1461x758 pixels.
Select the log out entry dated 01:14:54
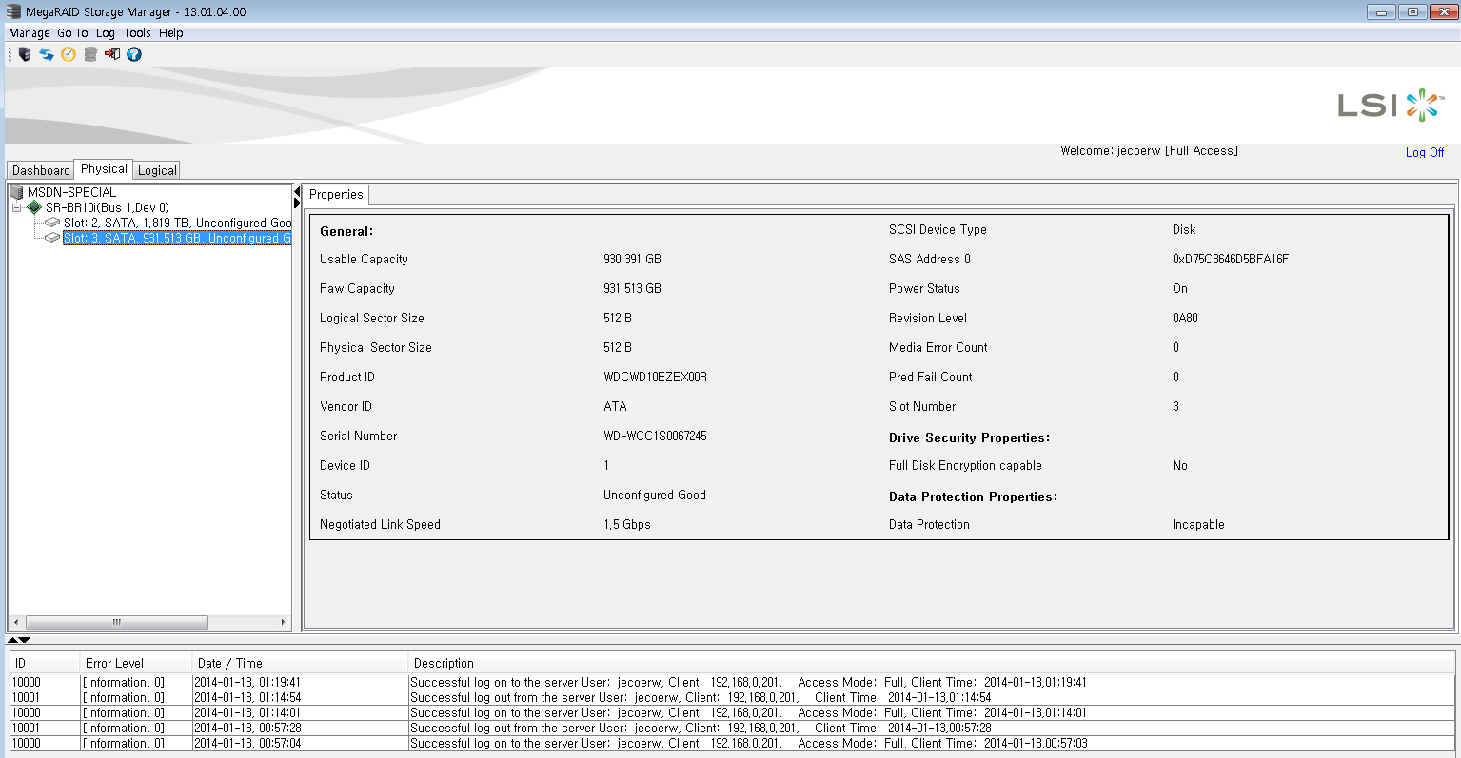(x=732, y=697)
